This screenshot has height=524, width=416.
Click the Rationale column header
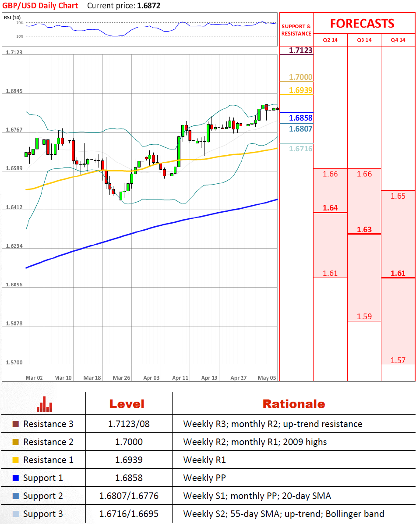293,404
